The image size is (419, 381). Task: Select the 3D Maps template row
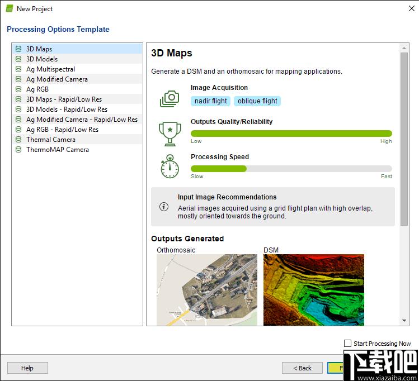[x=77, y=49]
